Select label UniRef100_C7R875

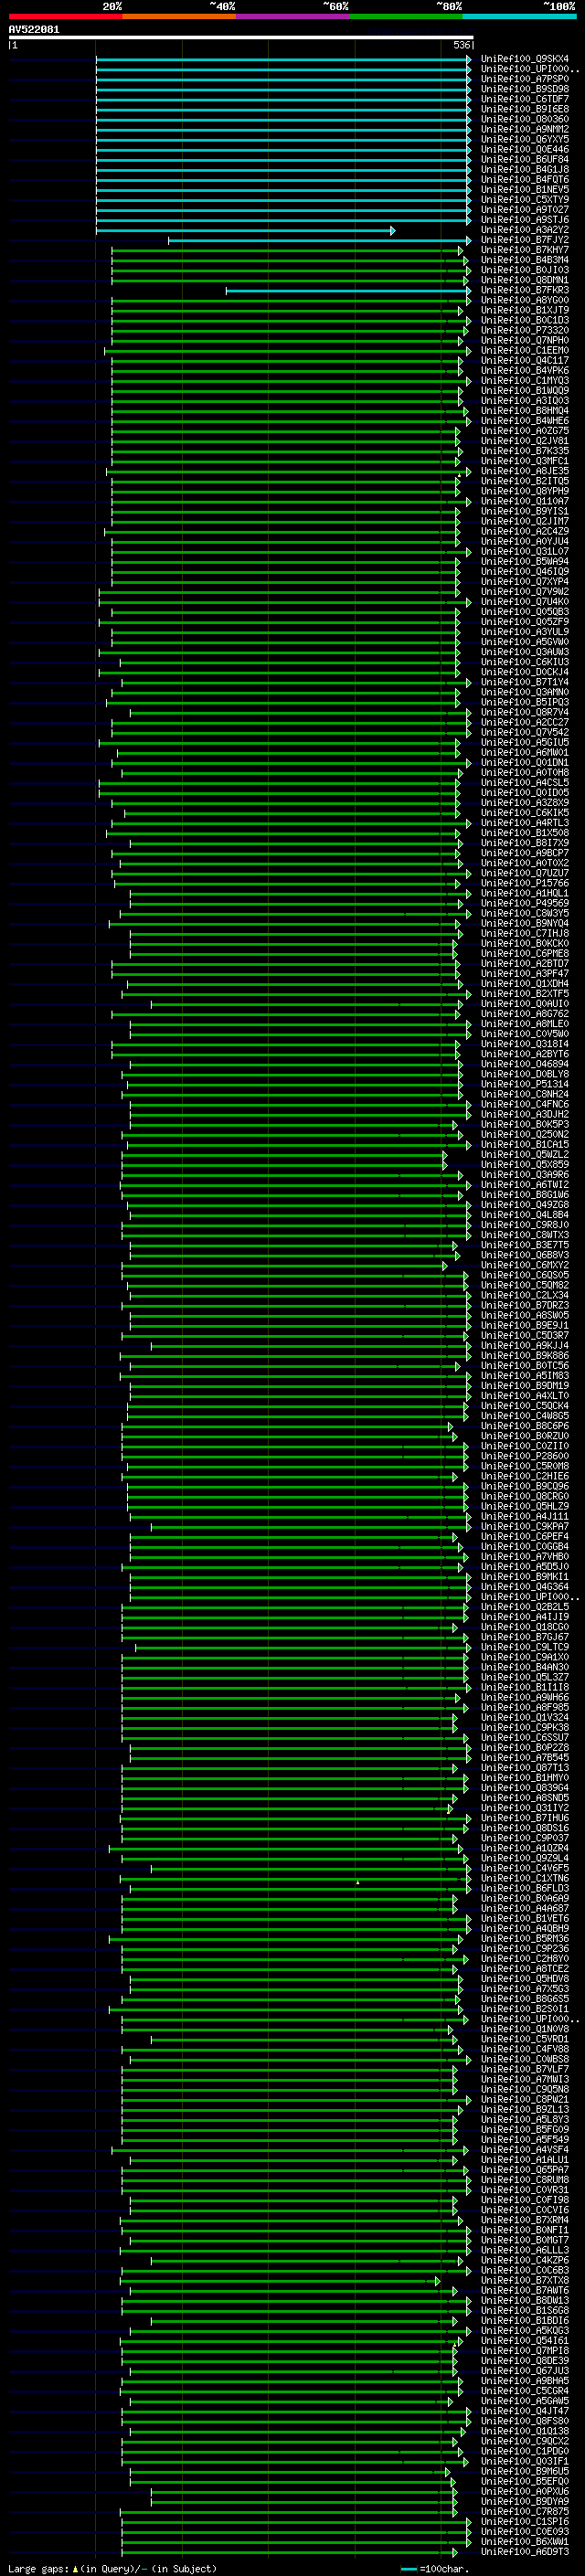pyautogui.click(x=525, y=2511)
